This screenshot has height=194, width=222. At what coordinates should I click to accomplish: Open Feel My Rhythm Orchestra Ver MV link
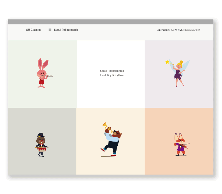(x=179, y=30)
